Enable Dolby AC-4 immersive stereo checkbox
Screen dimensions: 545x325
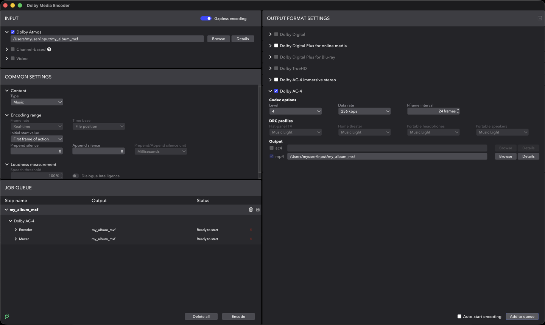click(276, 80)
